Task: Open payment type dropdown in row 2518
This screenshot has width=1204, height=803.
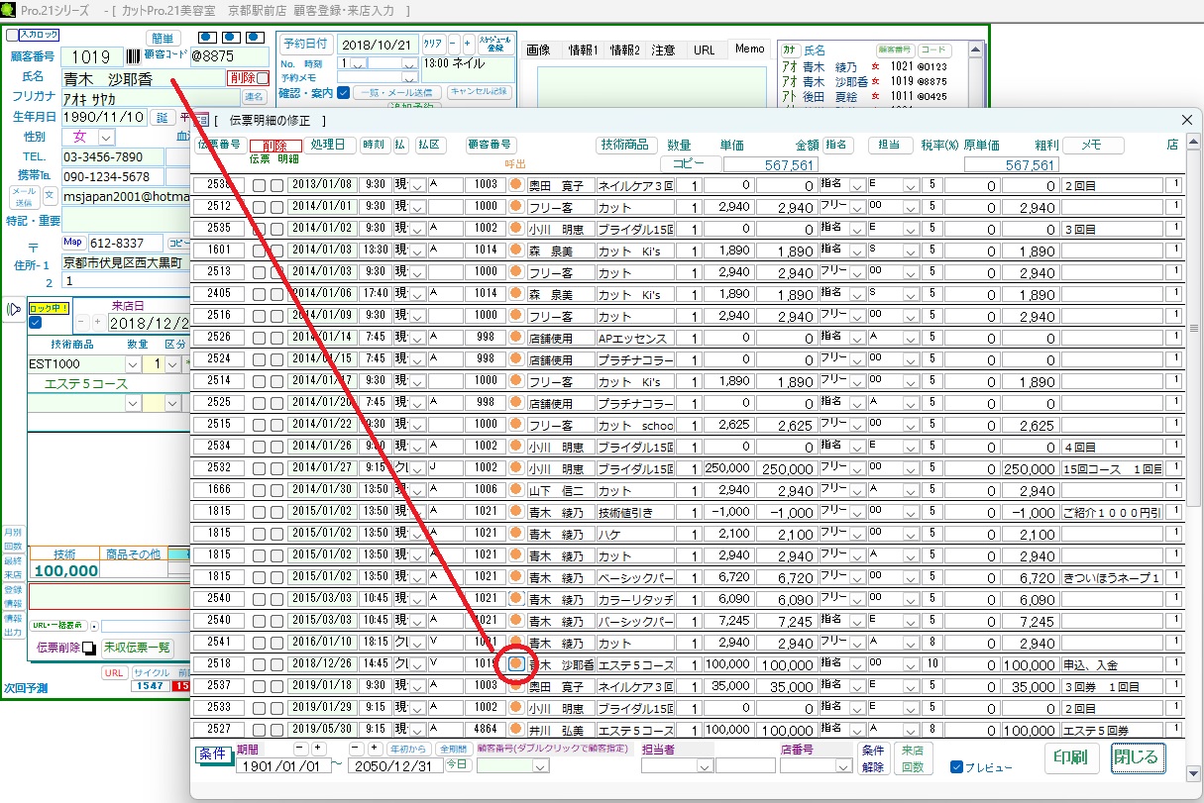Action: click(x=417, y=664)
